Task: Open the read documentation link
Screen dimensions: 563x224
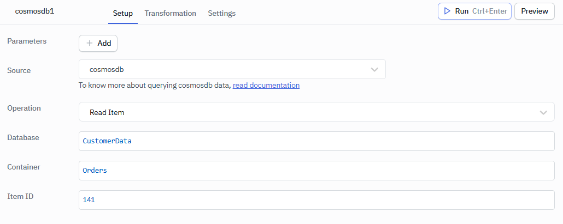Action: pyautogui.click(x=266, y=86)
